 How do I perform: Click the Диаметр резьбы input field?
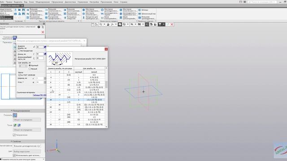tap(40, 47)
